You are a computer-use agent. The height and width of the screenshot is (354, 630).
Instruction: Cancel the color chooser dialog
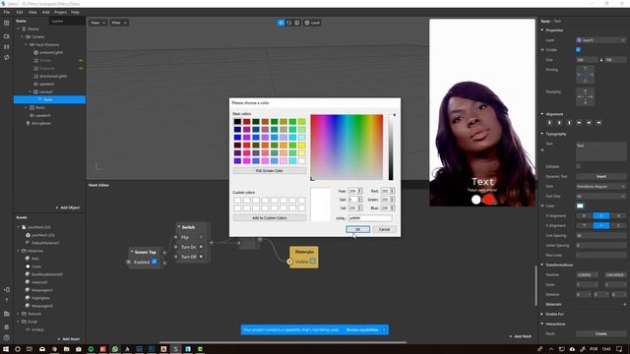pyautogui.click(x=384, y=229)
